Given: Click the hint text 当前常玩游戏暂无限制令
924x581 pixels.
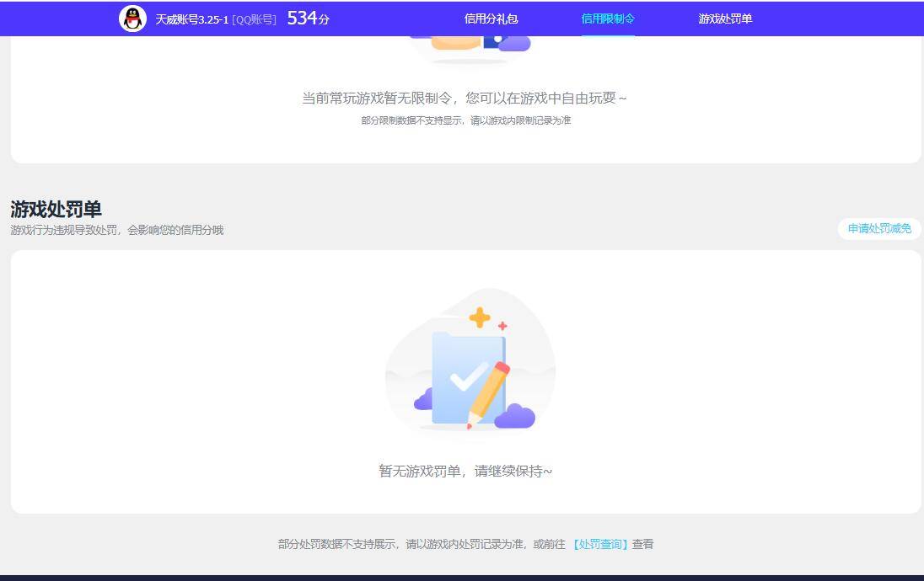Looking at the screenshot, I should click(465, 98).
